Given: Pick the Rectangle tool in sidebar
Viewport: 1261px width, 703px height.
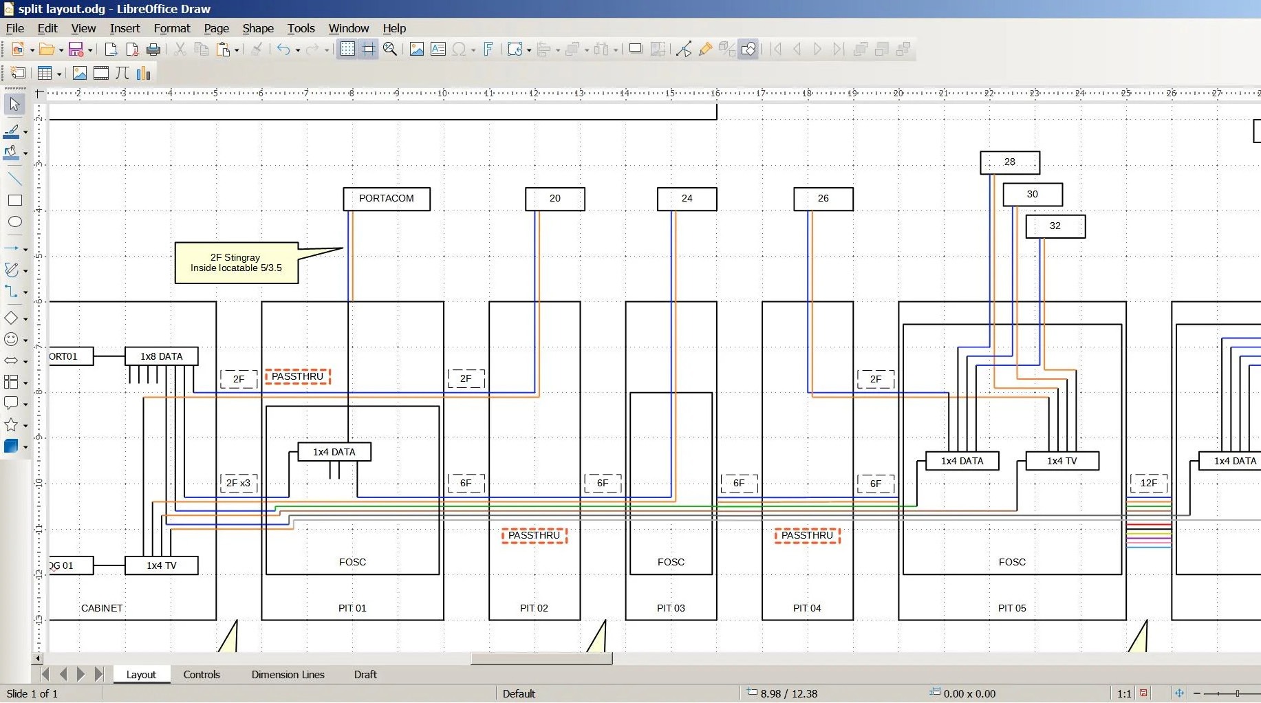Looking at the screenshot, I should coord(14,201).
